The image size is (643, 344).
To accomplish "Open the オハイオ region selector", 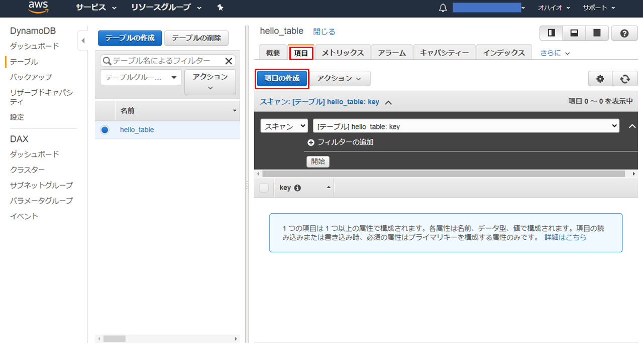I will pos(554,8).
